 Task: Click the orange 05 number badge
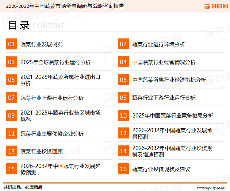pyautogui.click(x=11, y=80)
